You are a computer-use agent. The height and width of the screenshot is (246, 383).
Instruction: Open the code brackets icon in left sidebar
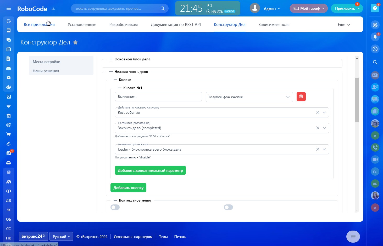coord(9,191)
